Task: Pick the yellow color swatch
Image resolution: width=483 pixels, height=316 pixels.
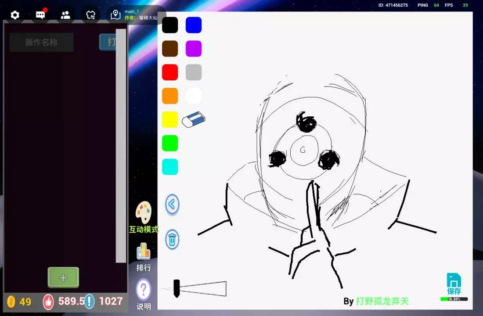Action: click(170, 119)
